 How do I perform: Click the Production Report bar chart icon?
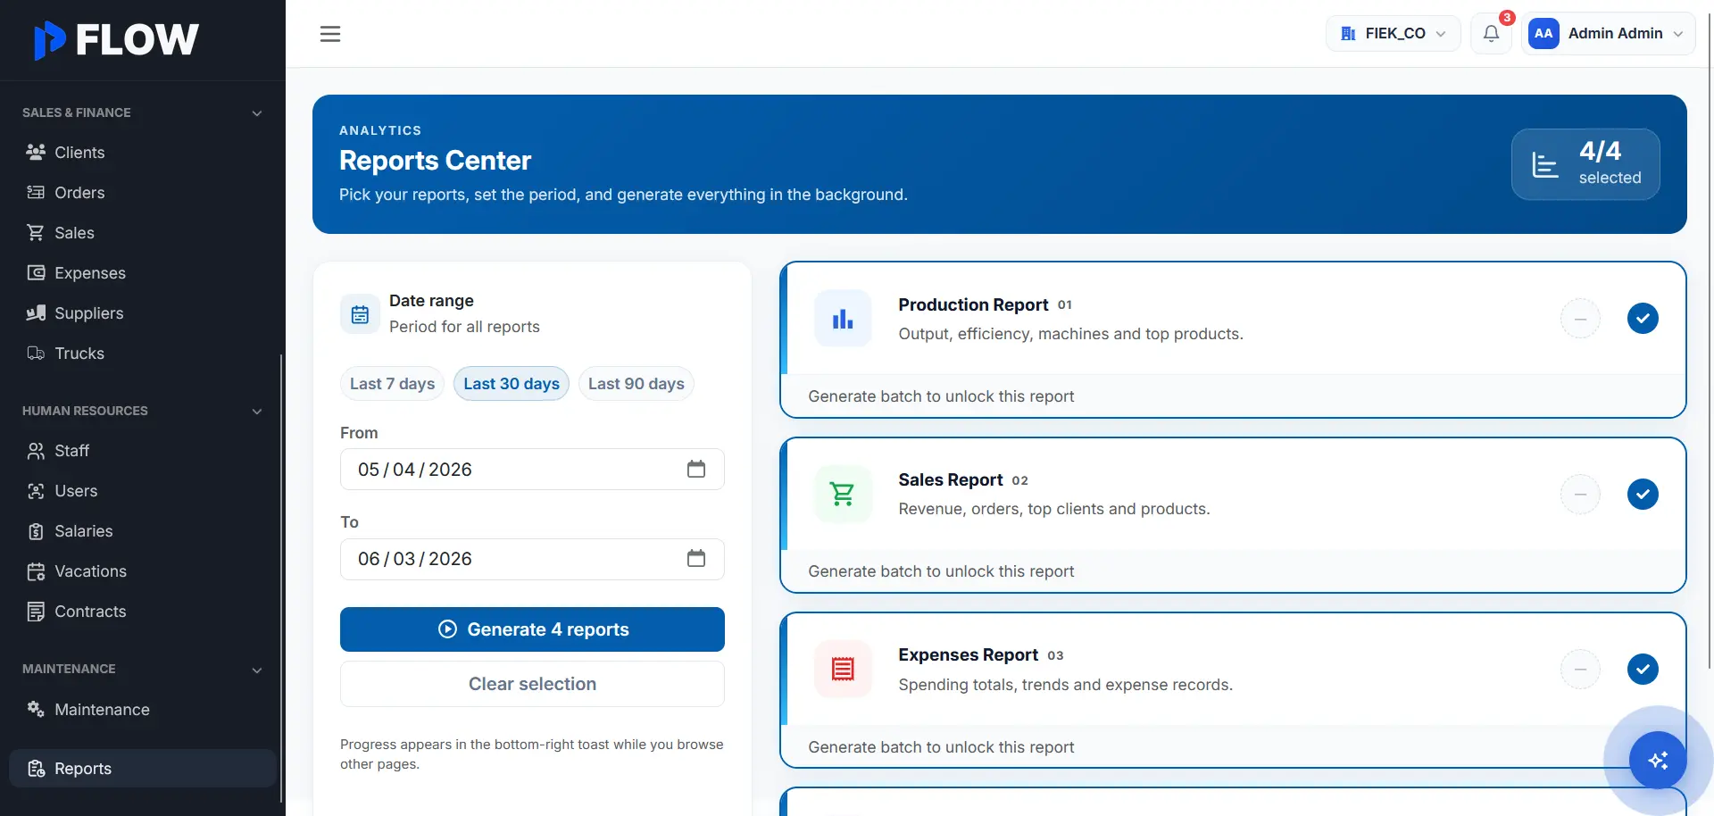[843, 319]
